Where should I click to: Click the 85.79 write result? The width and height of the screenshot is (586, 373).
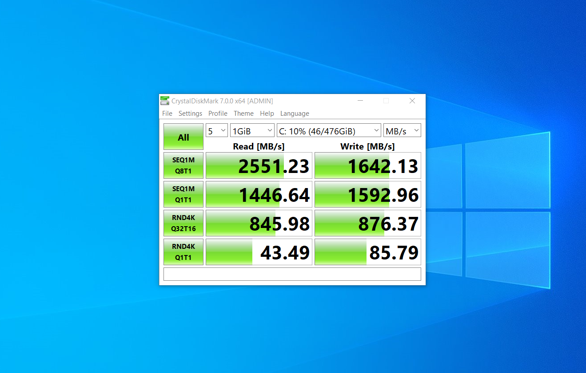click(x=368, y=252)
